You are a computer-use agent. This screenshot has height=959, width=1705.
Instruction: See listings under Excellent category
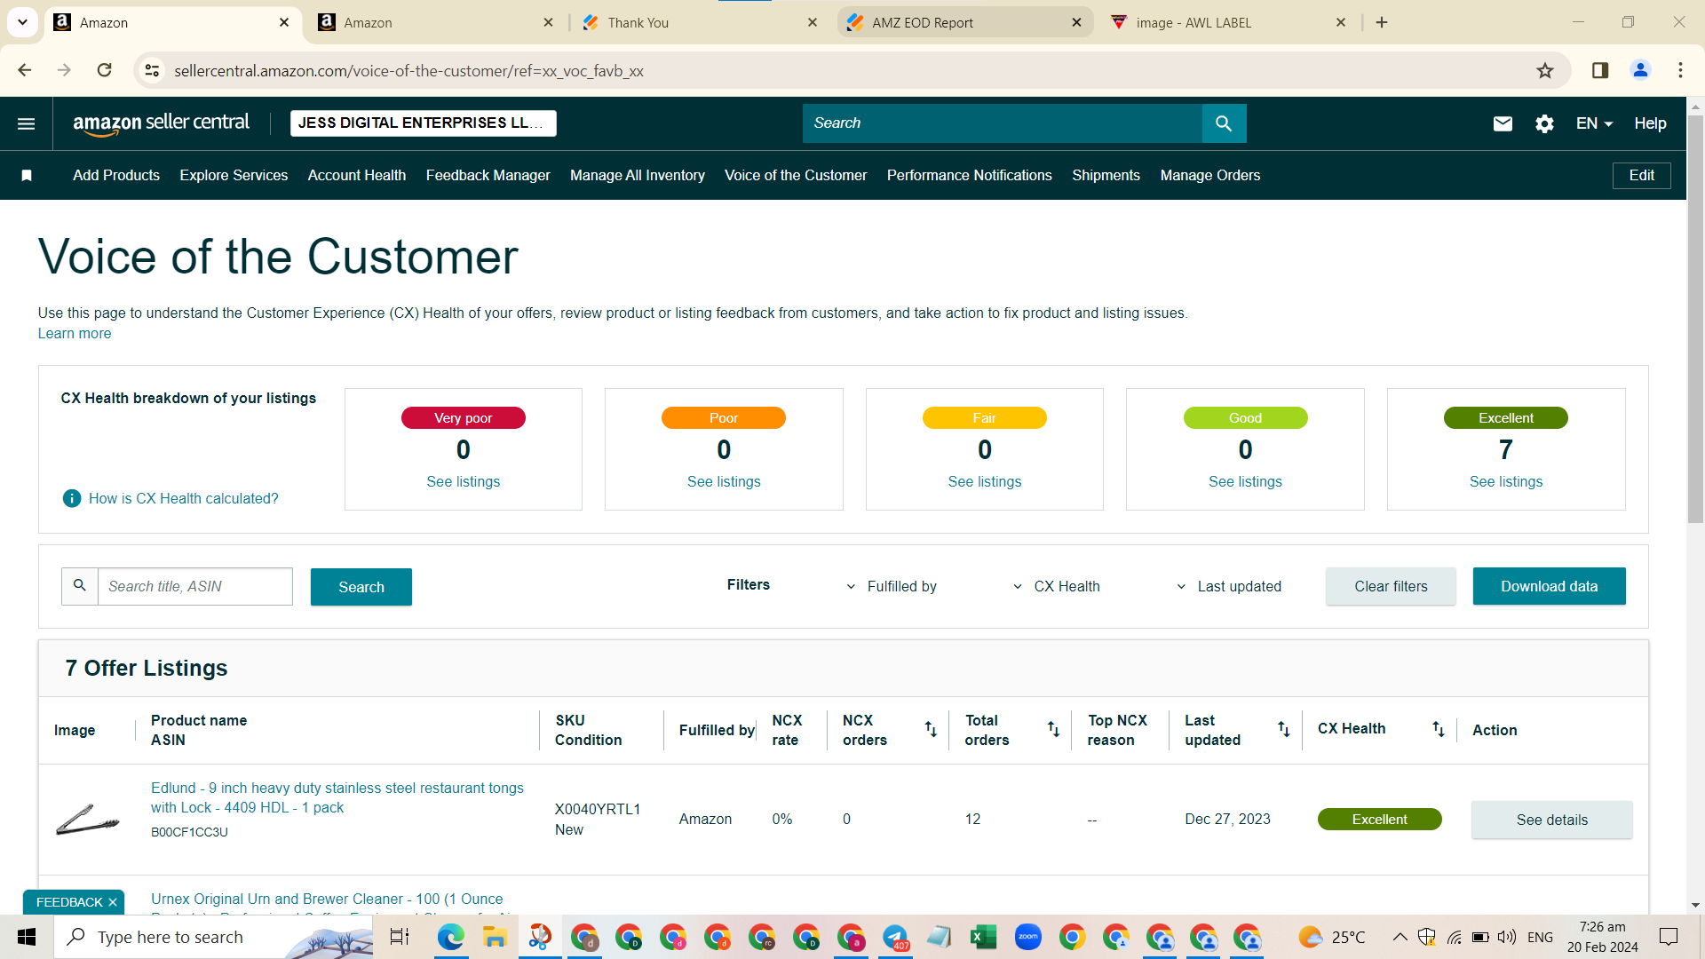[x=1505, y=482]
